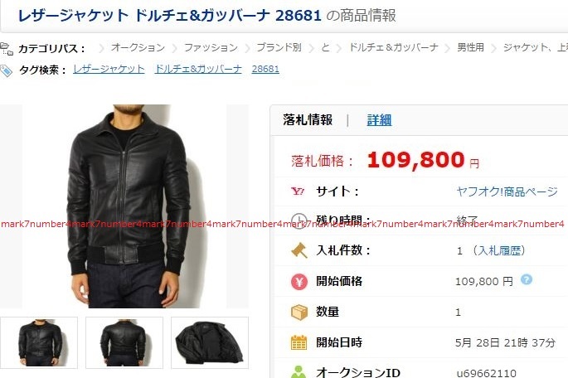The image size is (568, 378).
Task: Select the front view jacket thumbnail
Action: [x=39, y=342]
